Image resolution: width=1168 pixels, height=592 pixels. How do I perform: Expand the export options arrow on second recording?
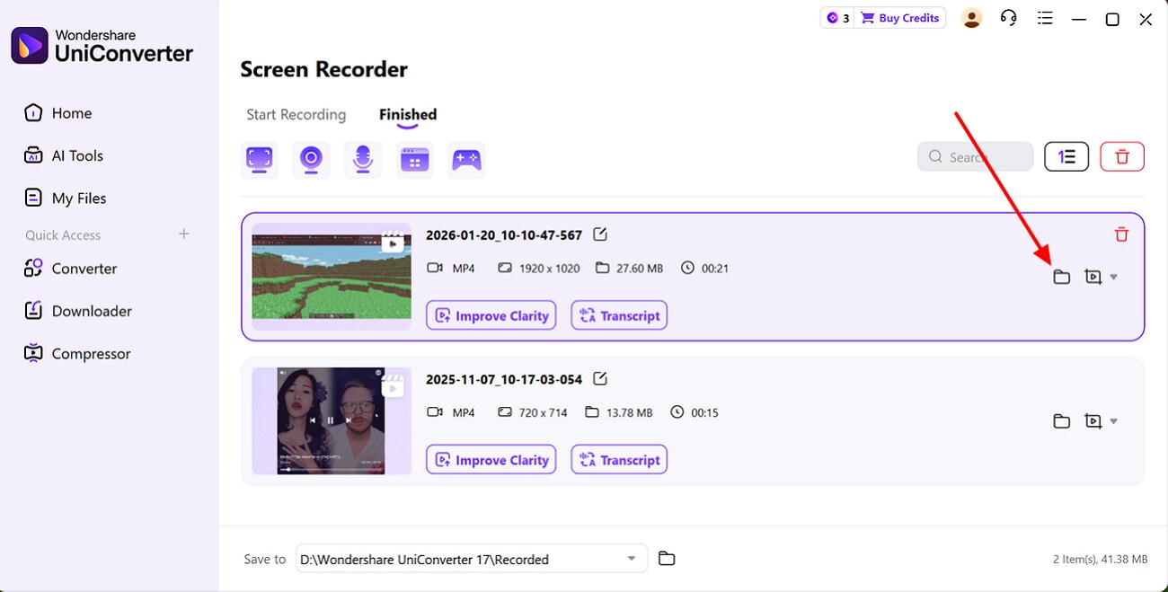(x=1114, y=421)
